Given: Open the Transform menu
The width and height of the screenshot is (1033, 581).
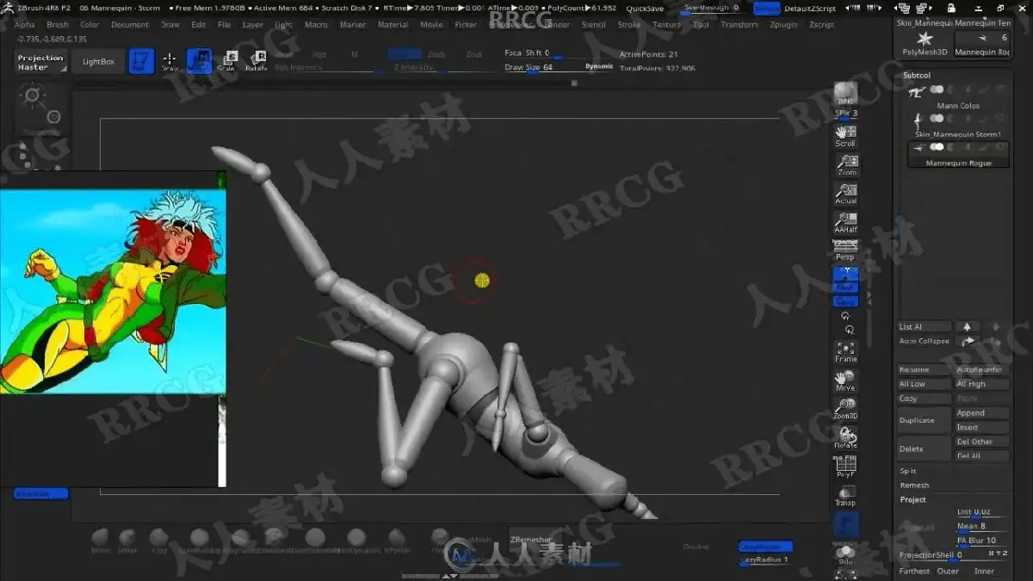Looking at the screenshot, I should click(x=739, y=25).
